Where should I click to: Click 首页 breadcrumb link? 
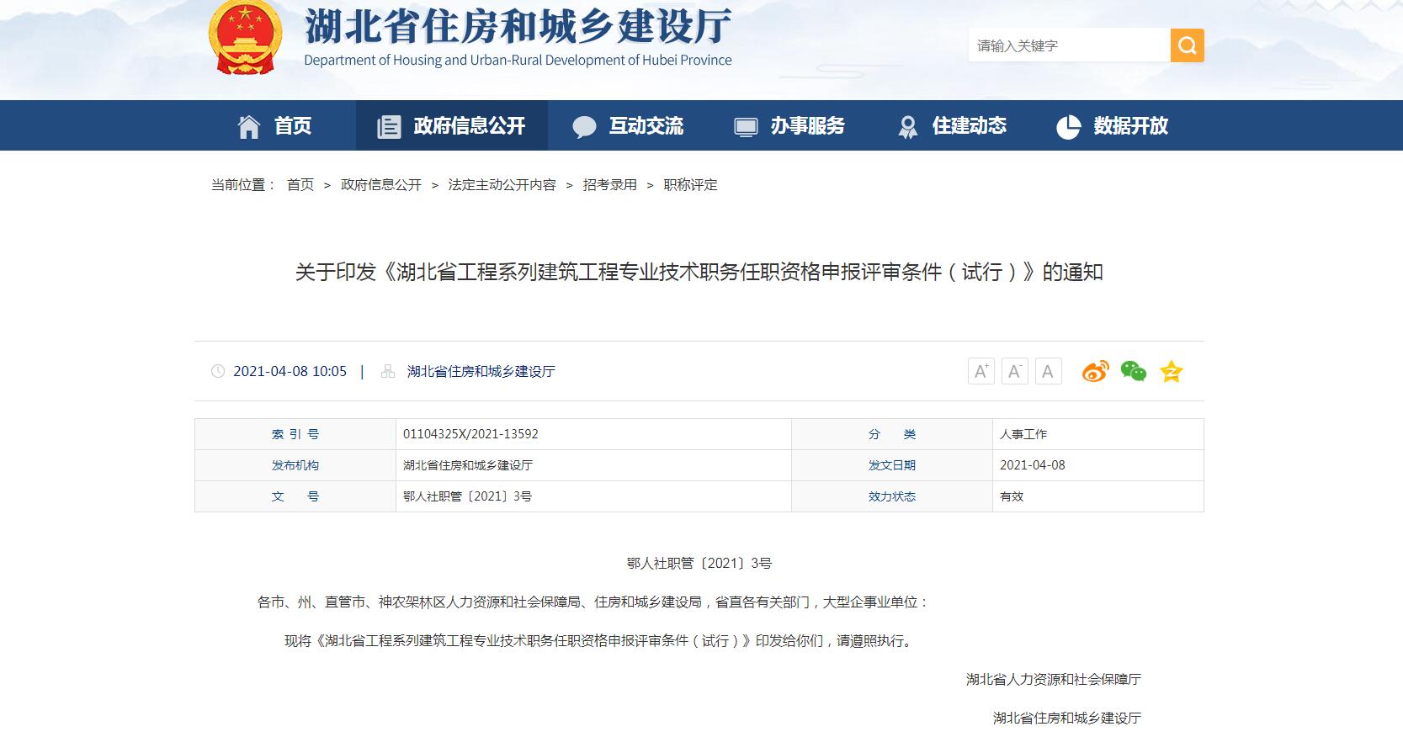[300, 185]
